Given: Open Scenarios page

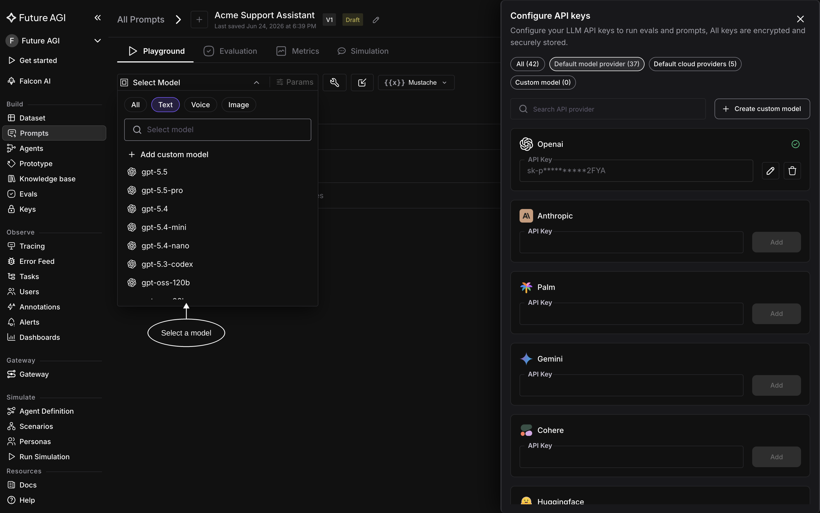Looking at the screenshot, I should pos(30,426).
